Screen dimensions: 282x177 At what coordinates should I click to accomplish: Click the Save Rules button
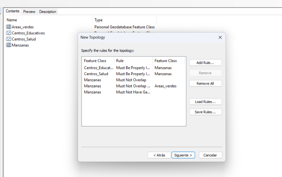205,112
